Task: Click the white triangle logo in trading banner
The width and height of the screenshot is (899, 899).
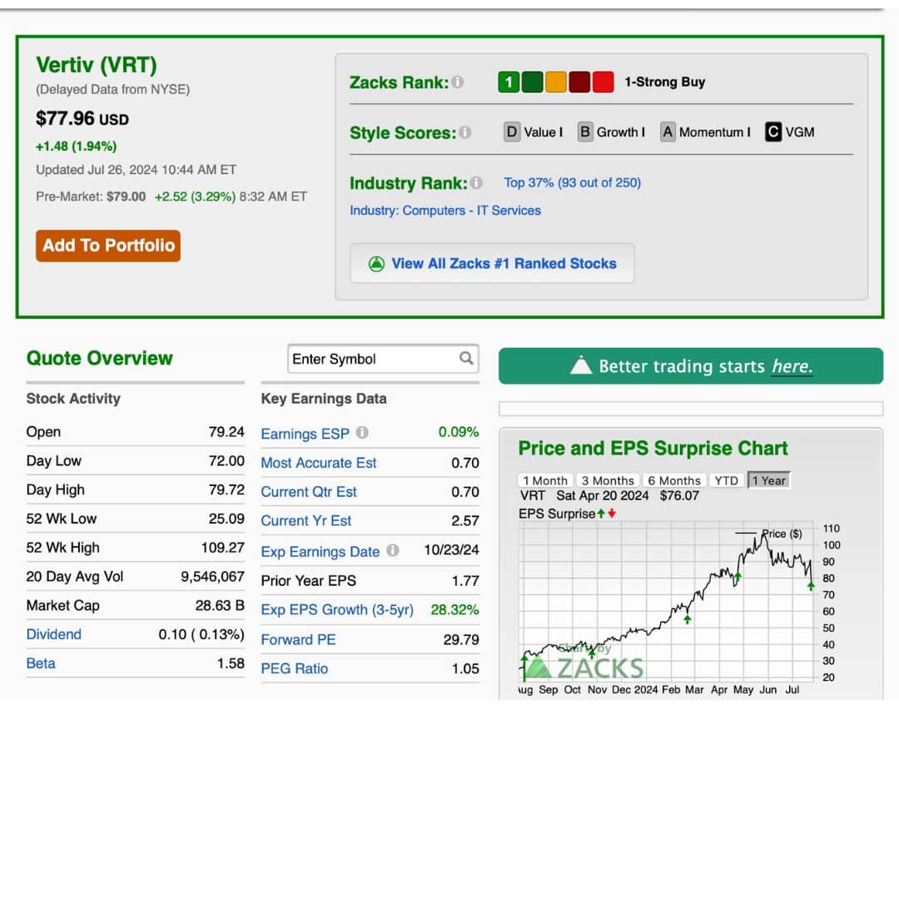Action: coord(581,365)
